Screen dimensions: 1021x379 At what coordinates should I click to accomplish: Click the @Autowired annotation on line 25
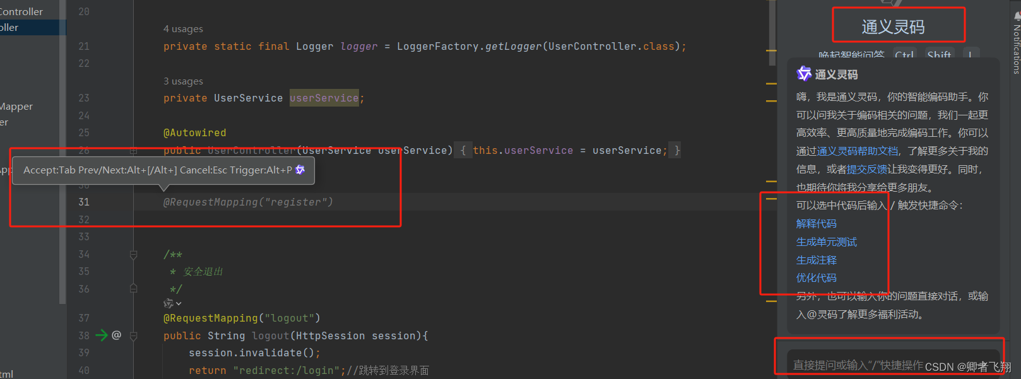(x=194, y=133)
